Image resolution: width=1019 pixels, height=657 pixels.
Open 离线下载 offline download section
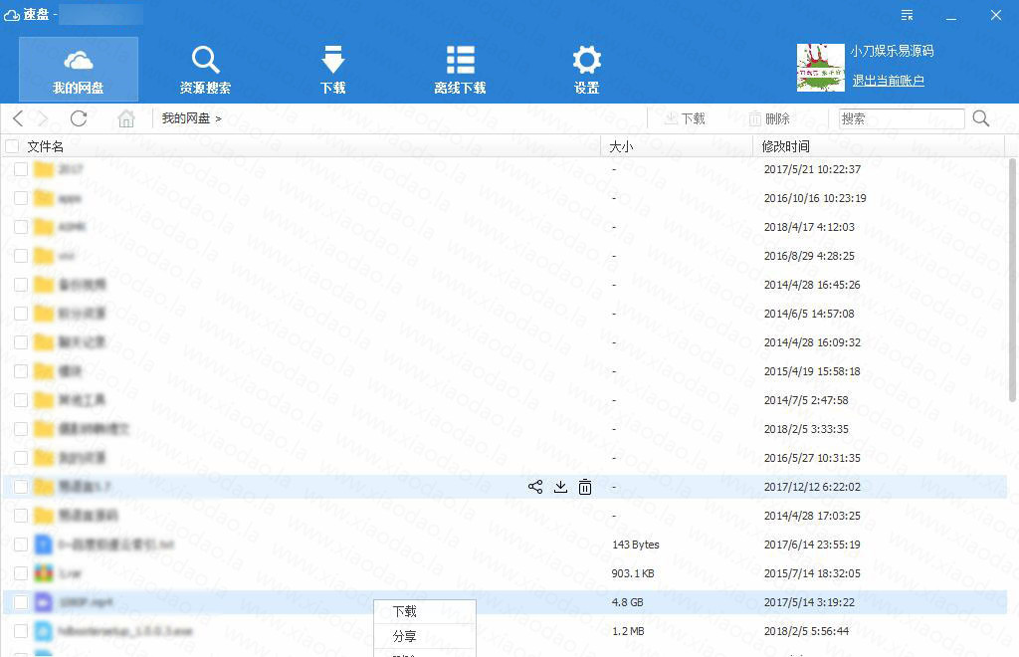point(460,69)
